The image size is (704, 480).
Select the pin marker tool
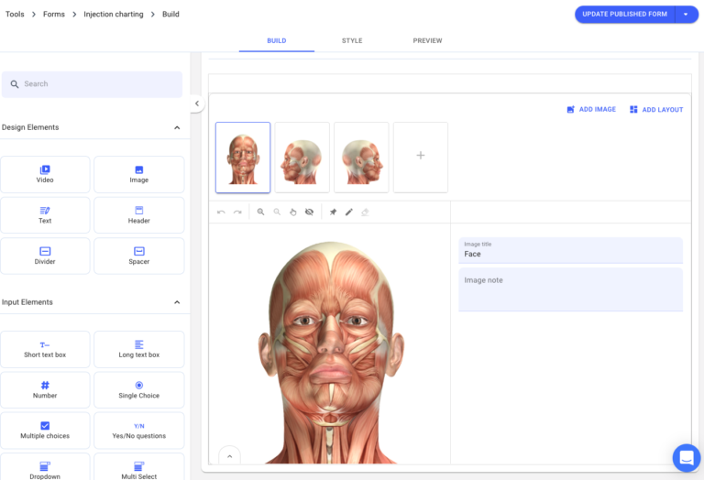[x=333, y=213]
